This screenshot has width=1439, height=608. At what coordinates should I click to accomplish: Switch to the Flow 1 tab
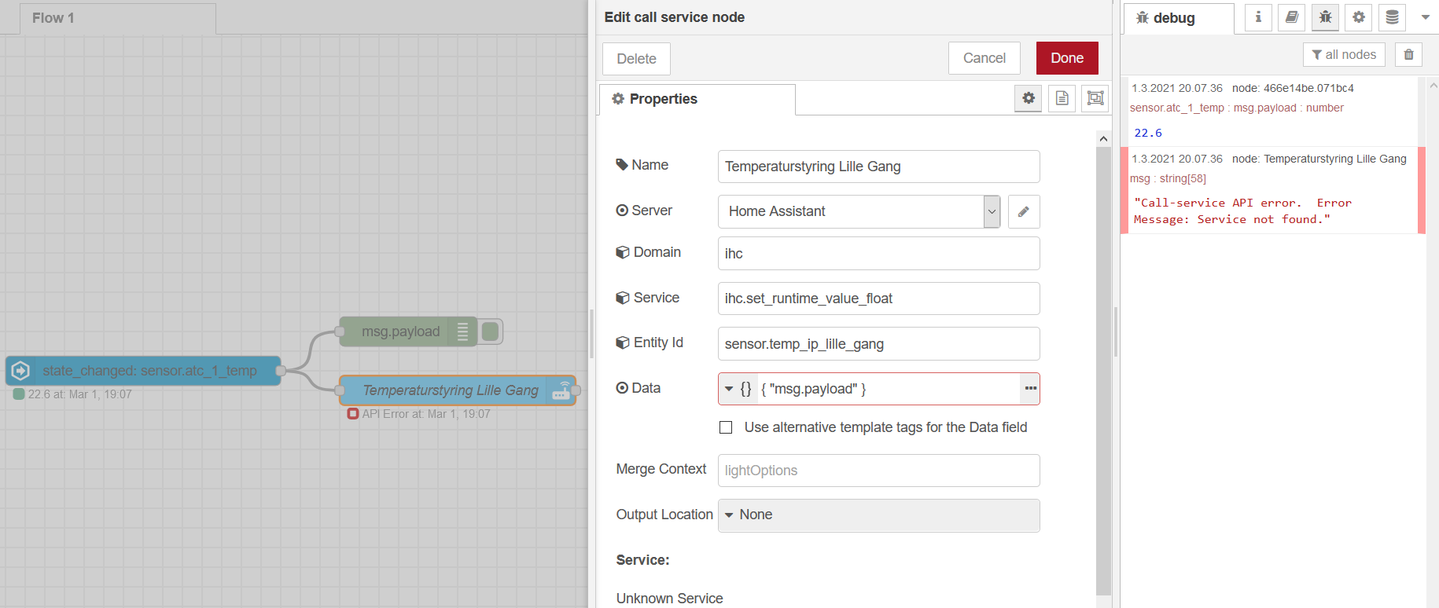[53, 18]
